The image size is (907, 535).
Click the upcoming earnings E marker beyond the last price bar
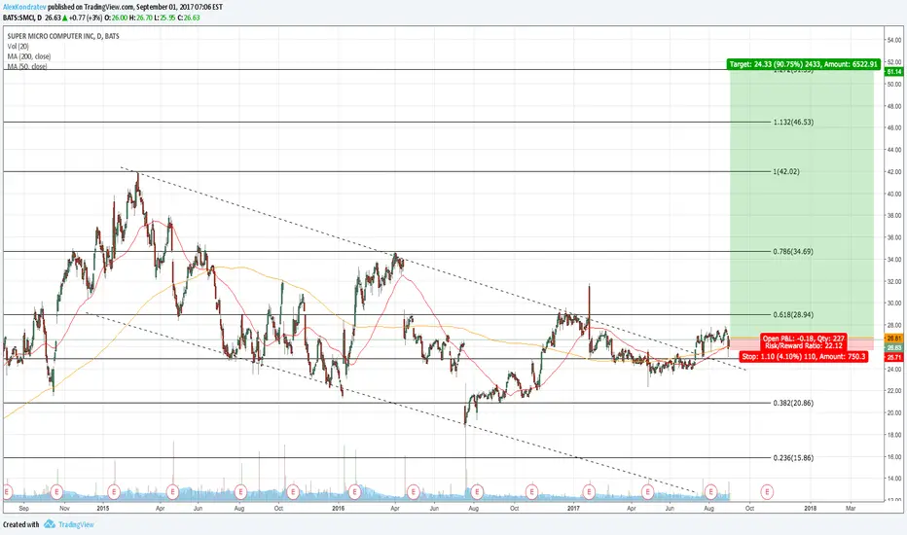(767, 492)
